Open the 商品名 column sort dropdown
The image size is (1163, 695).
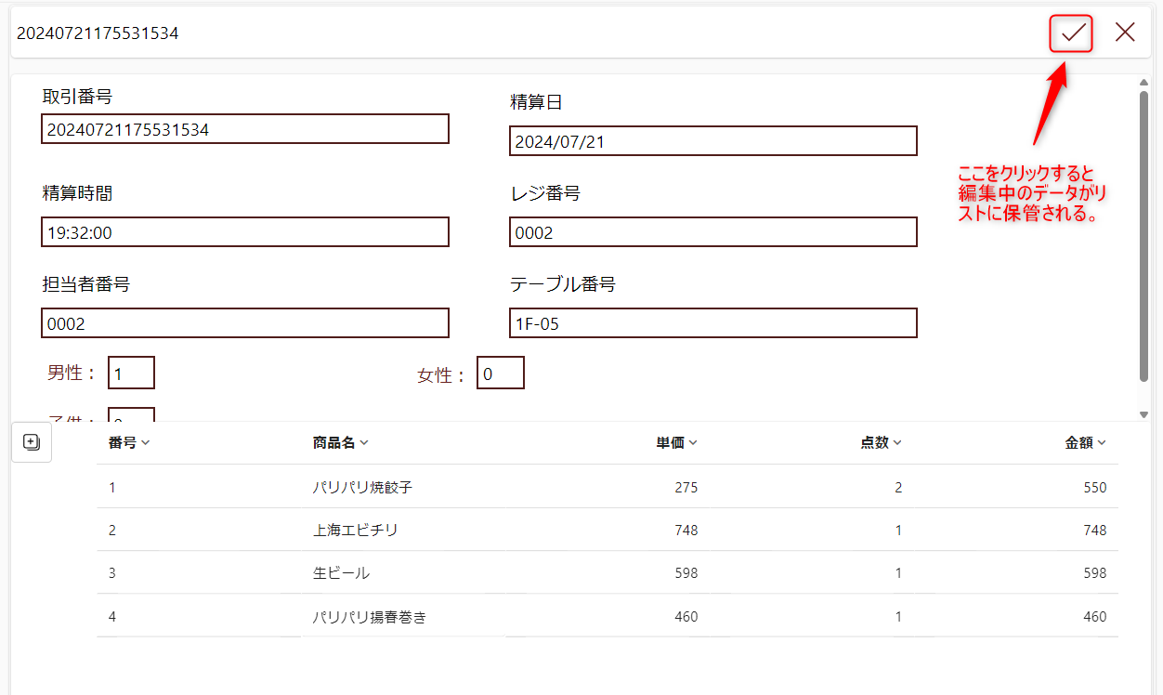(x=364, y=443)
